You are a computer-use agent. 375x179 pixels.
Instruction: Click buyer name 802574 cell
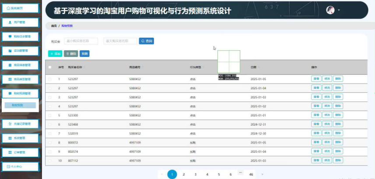click(x=73, y=152)
